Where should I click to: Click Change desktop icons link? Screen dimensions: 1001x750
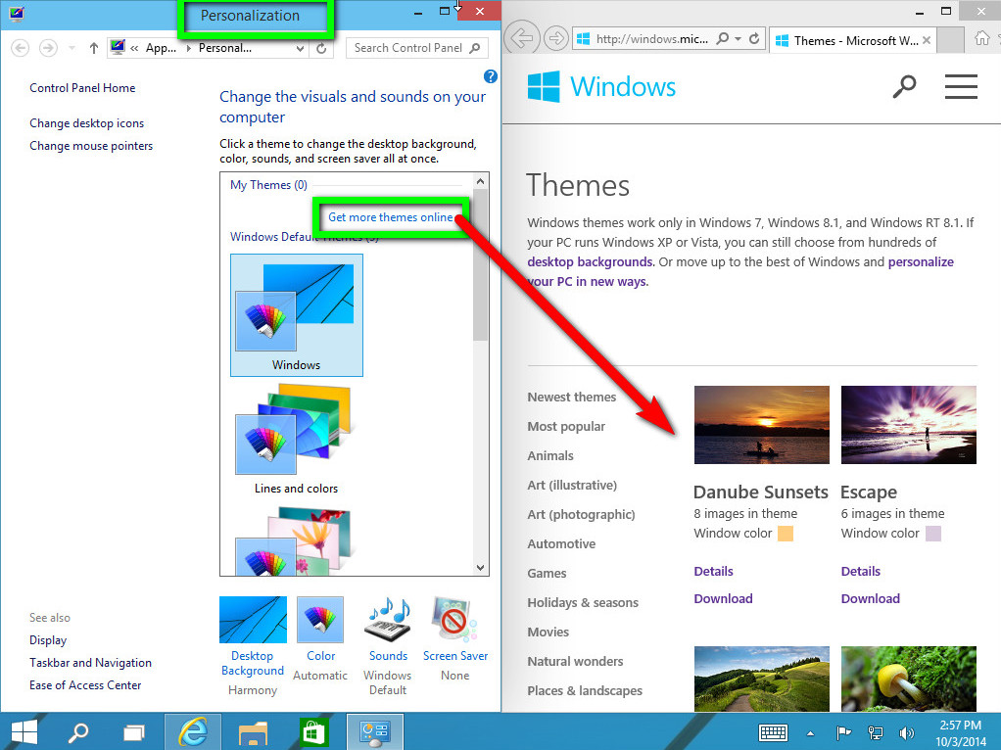pyautogui.click(x=87, y=123)
